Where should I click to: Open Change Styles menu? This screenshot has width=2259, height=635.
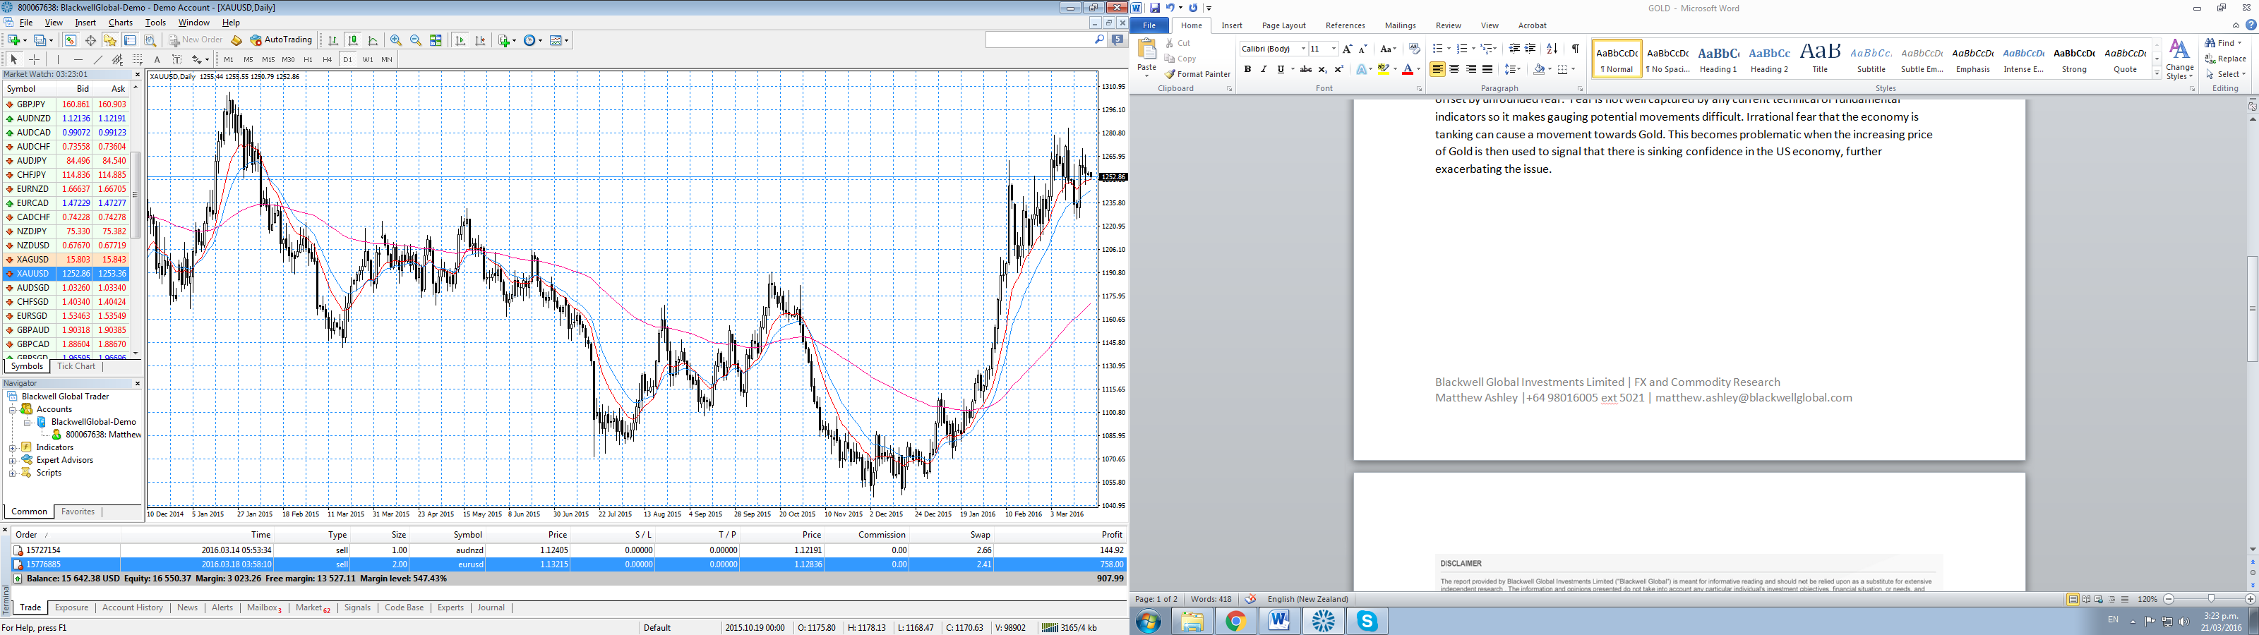coord(2179,60)
